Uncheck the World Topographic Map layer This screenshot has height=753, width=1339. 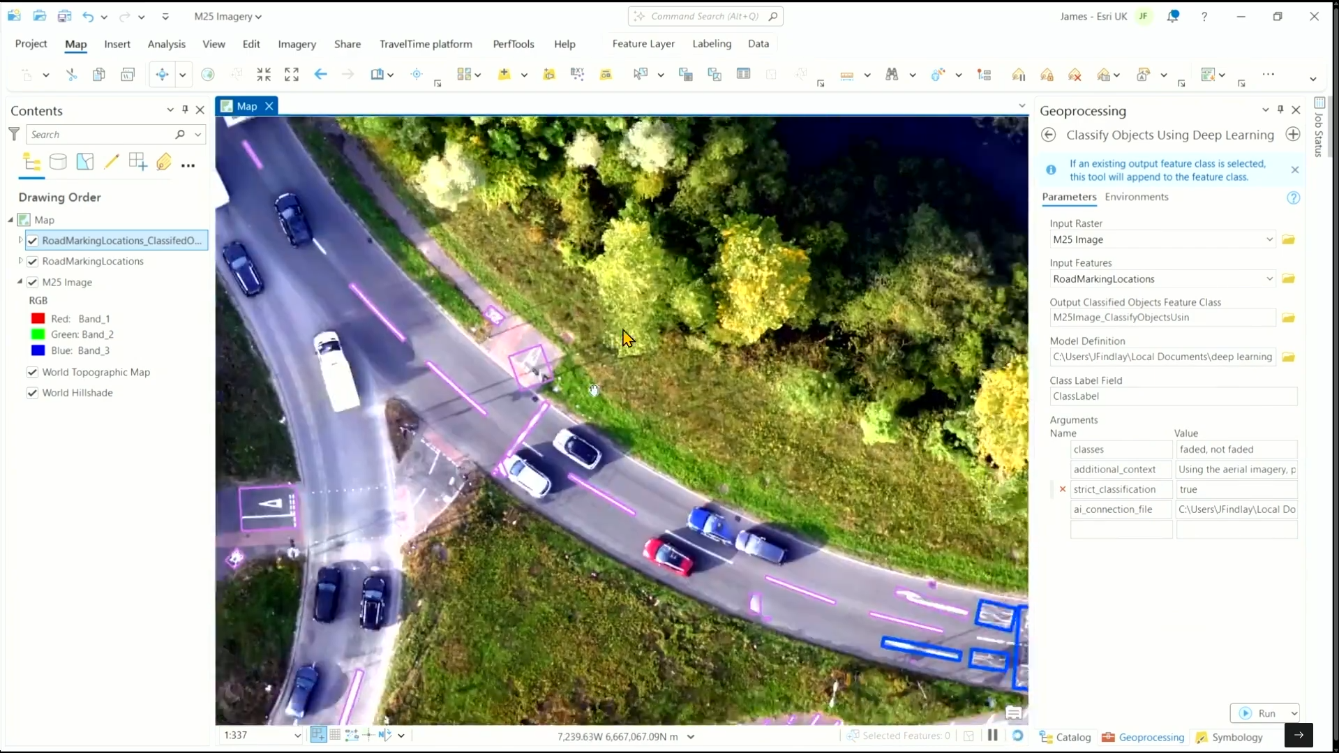point(32,372)
